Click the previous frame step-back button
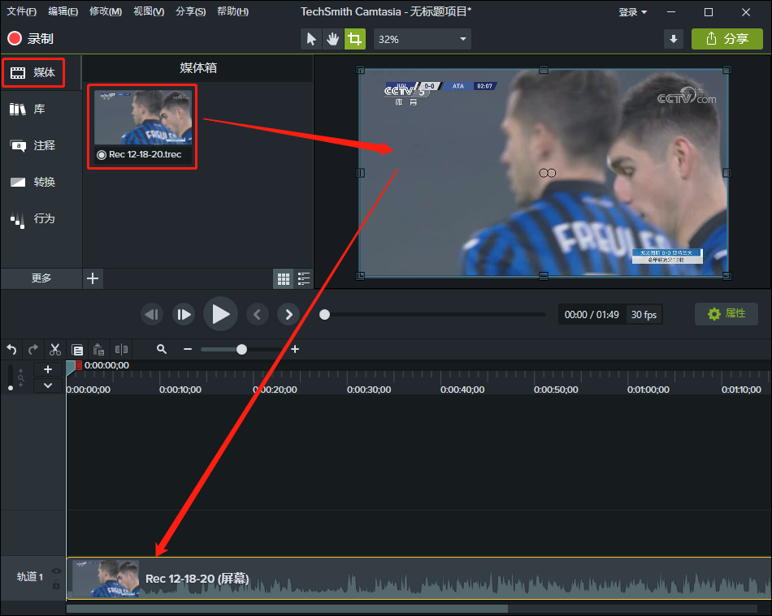 152,314
